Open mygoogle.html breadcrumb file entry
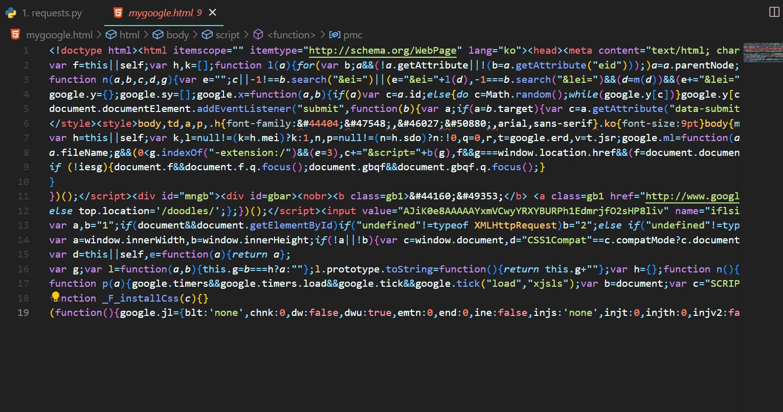Image resolution: width=783 pixels, height=412 pixels. [59, 35]
